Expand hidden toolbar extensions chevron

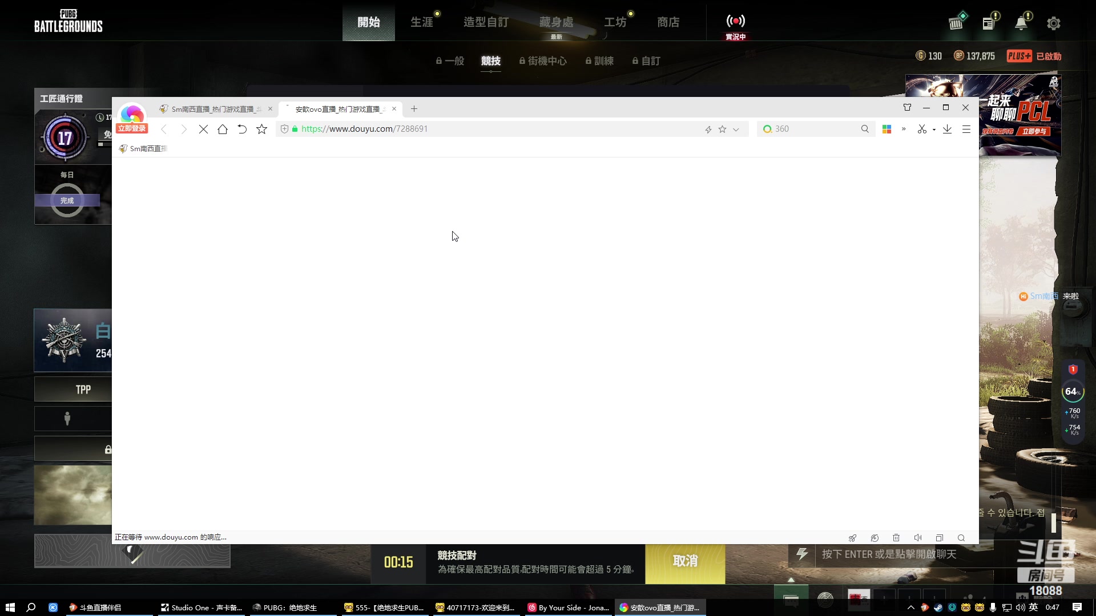click(x=904, y=129)
